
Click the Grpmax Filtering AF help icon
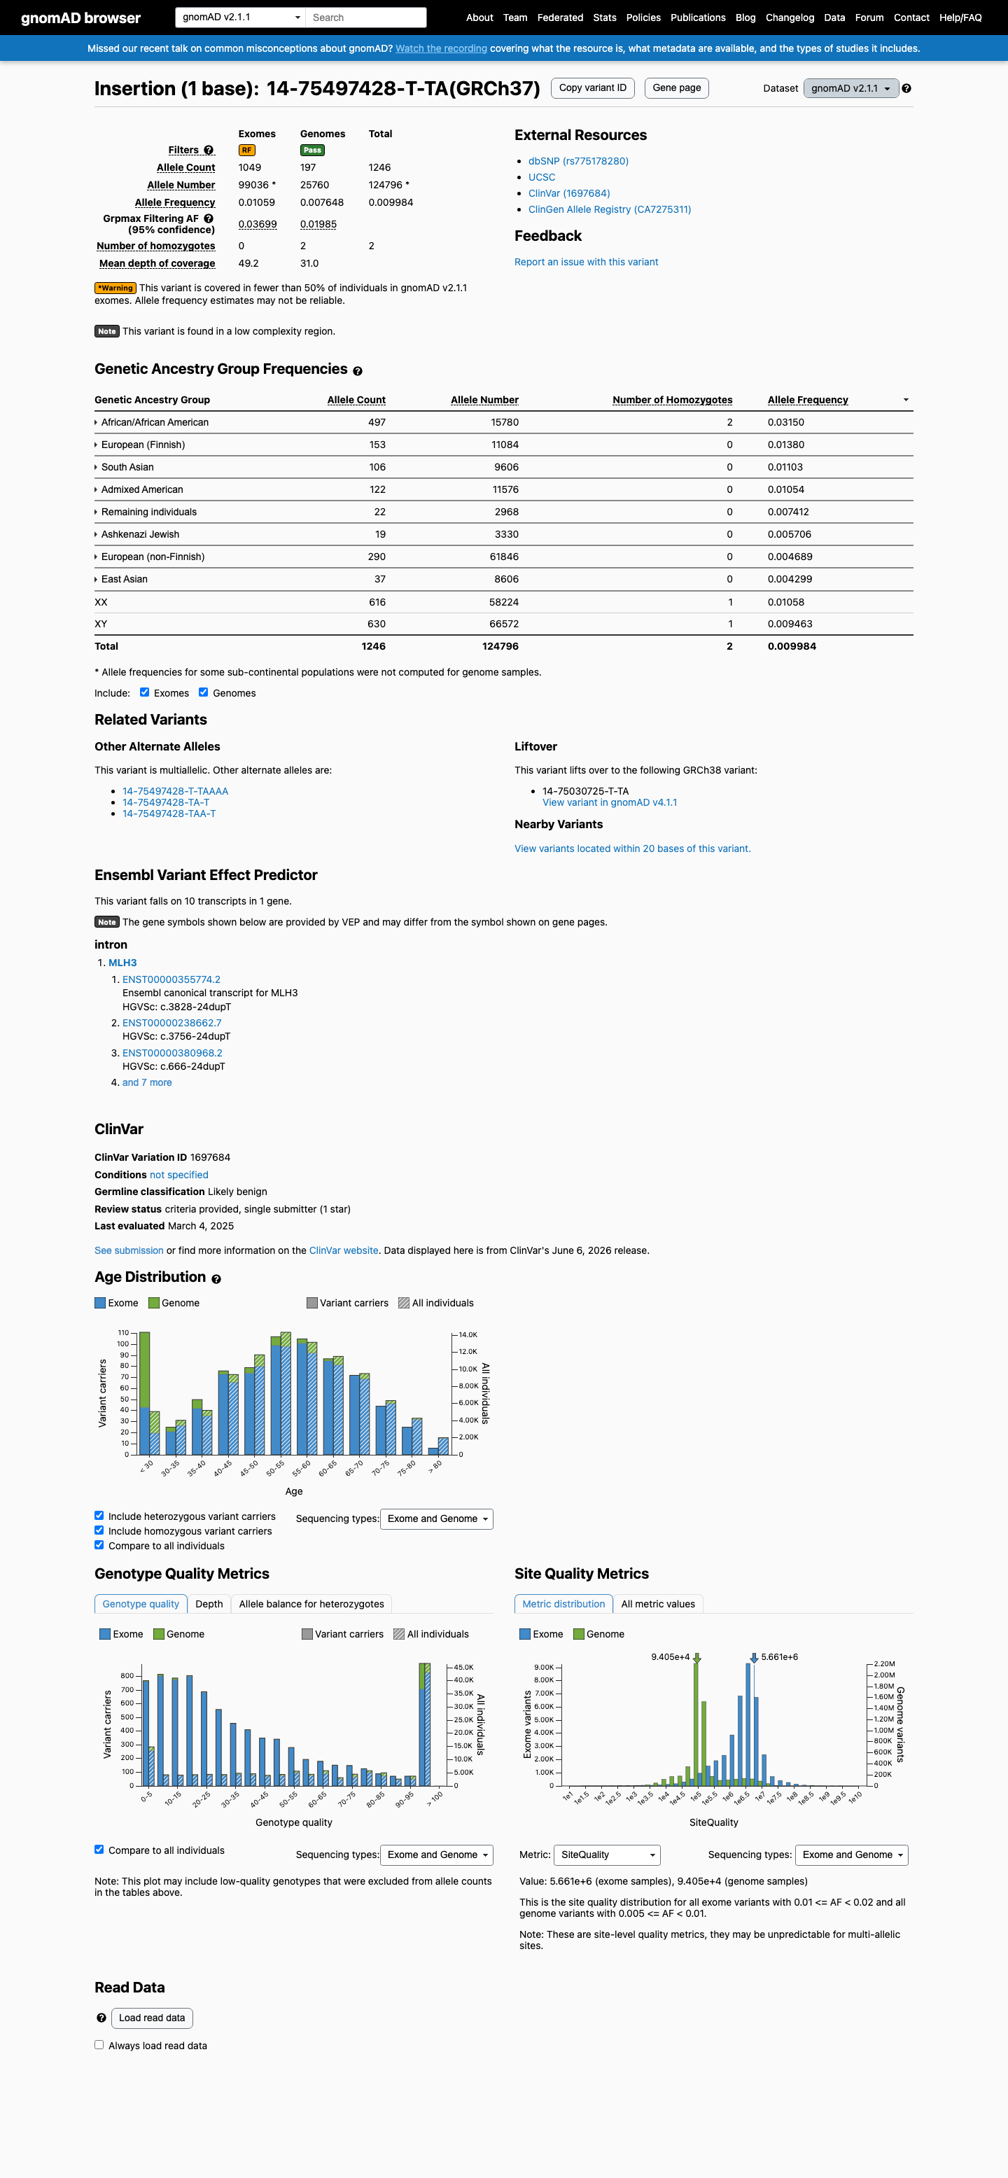209,219
